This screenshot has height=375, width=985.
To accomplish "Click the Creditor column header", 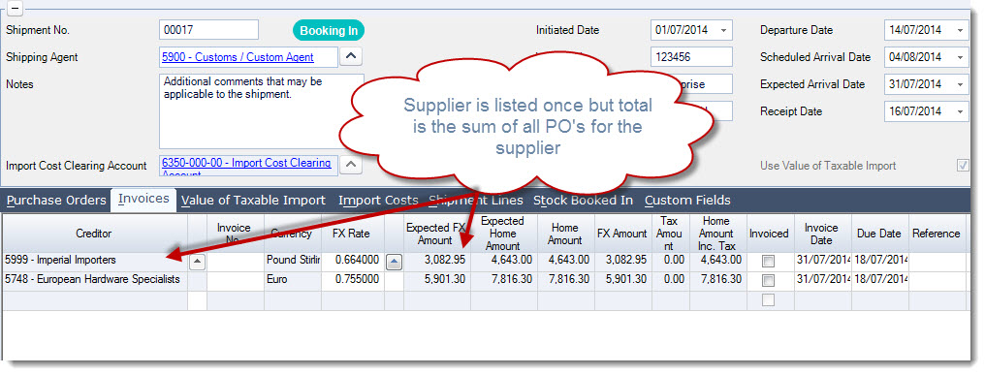I will click(94, 234).
